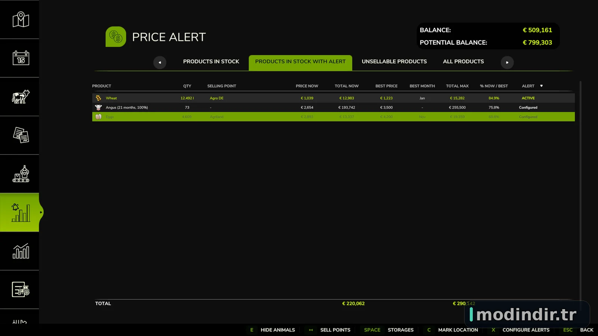This screenshot has width=598, height=336.
Task: Open the map page in the sidebar
Action: point(21,19)
